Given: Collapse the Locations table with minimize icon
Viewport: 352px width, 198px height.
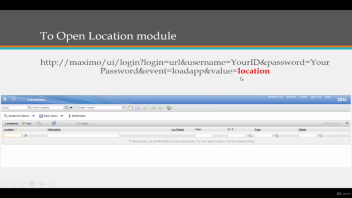Looking at the screenshot, I should click(347, 123).
